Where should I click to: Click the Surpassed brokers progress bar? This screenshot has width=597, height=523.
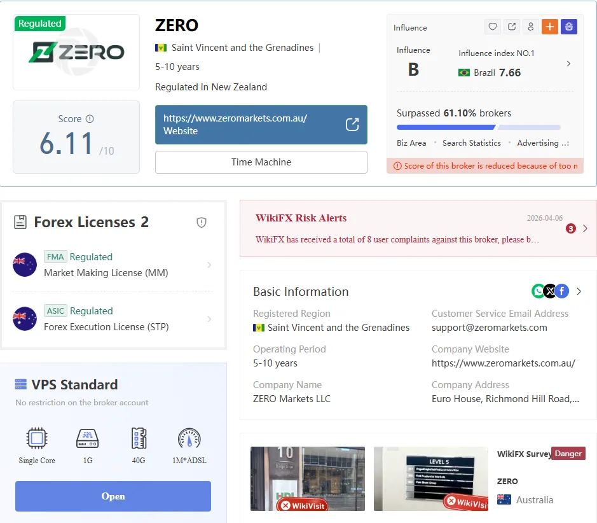(x=479, y=127)
